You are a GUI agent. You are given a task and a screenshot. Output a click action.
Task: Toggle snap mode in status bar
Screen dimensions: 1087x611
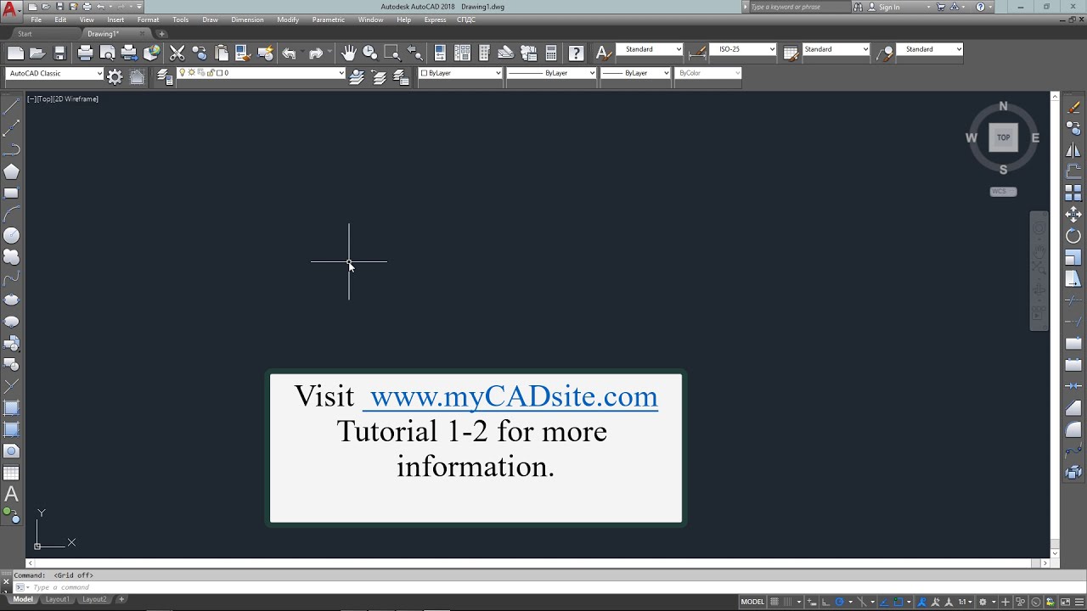[x=787, y=602]
